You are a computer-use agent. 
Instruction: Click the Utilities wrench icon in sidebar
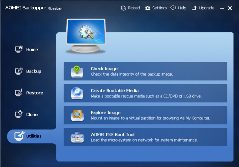point(19,136)
